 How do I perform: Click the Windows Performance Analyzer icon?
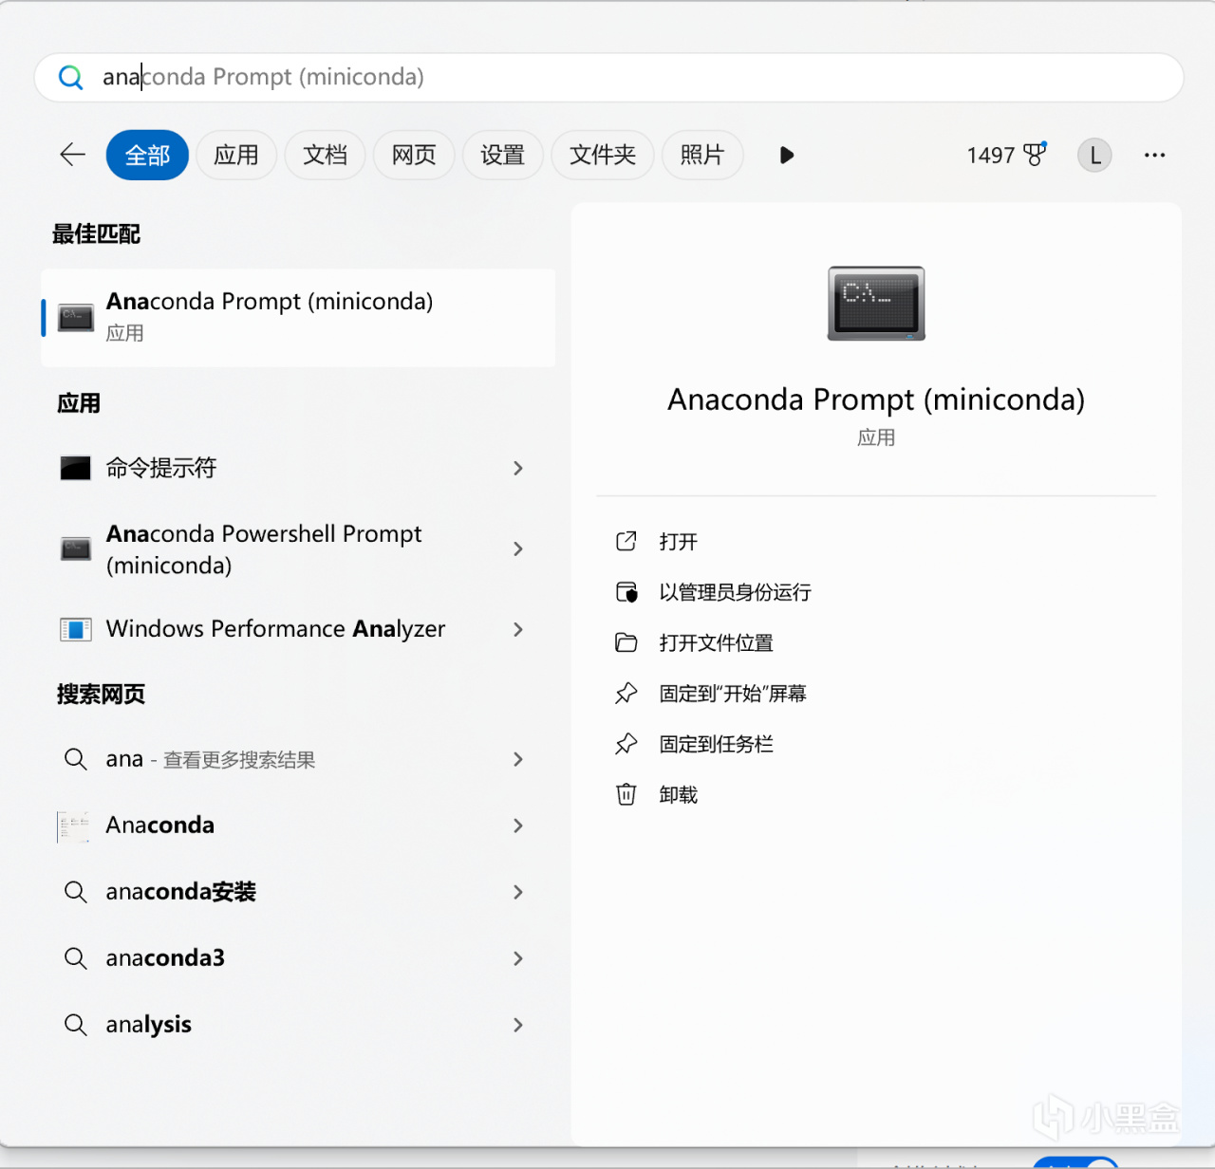click(76, 629)
